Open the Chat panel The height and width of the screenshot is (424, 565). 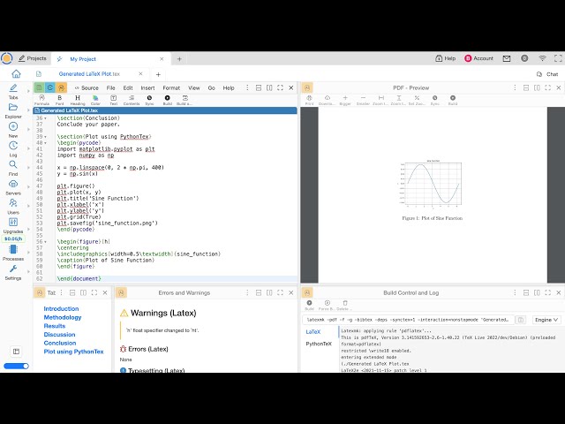(x=547, y=74)
